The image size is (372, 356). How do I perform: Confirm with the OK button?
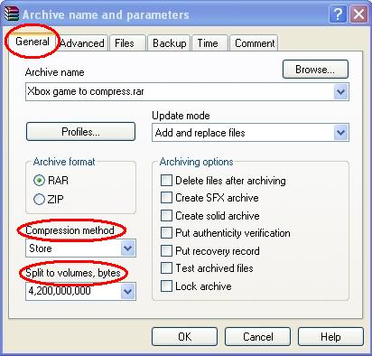tap(184, 337)
